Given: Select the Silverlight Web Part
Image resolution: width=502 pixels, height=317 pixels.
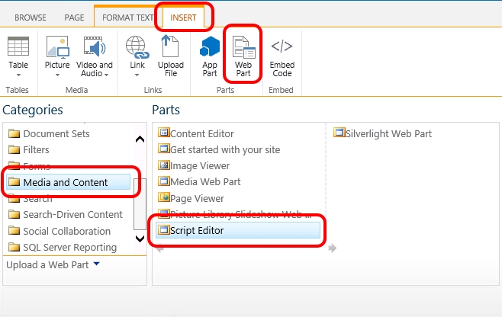Looking at the screenshot, I should point(388,133).
